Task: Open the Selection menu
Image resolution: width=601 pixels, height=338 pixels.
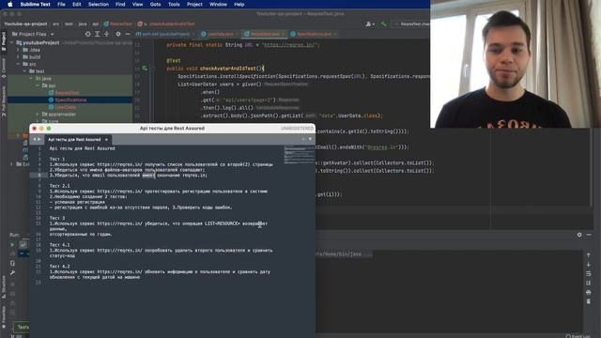Action: coord(99,4)
